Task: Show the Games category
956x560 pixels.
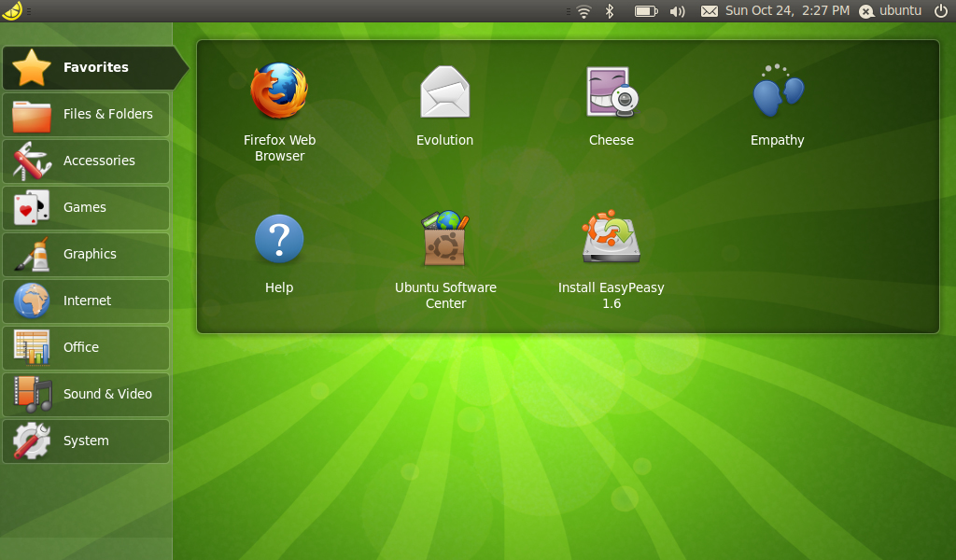Action: 86,208
